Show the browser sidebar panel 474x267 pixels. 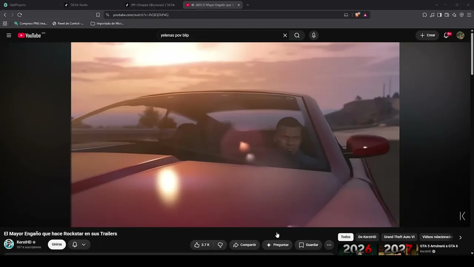click(440, 15)
